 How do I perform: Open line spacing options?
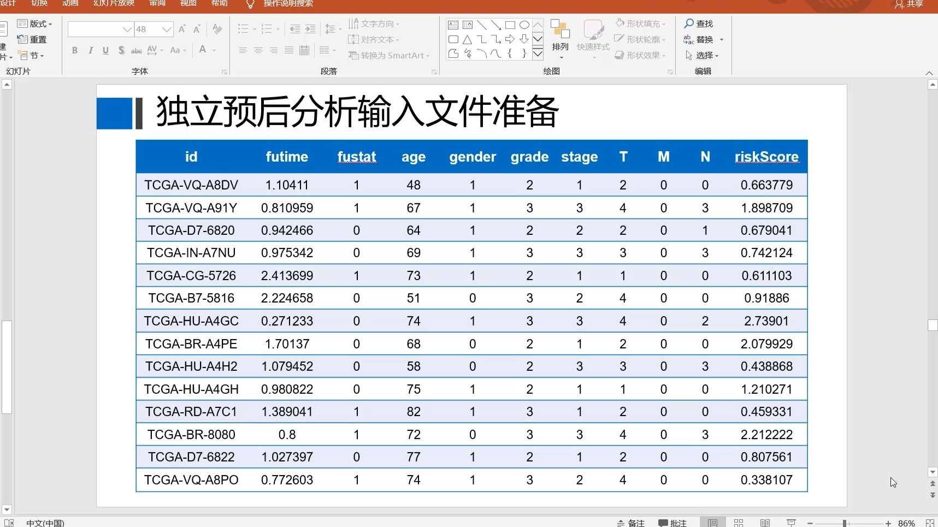(333, 29)
